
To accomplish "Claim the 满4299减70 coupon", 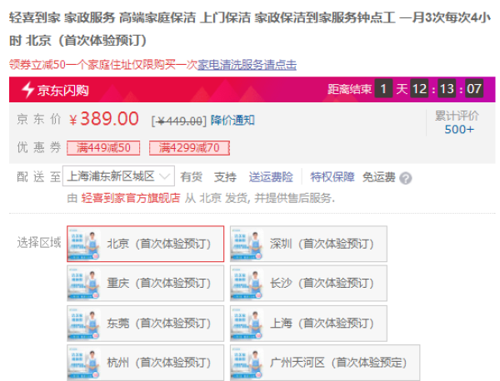I will [x=189, y=148].
